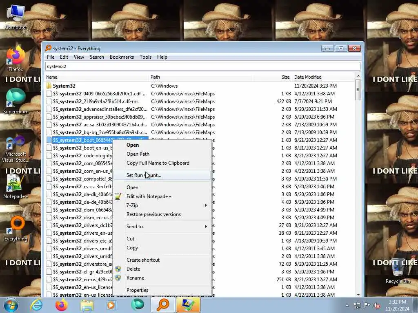Select $$_system32_0409_06652563df2ff0c1.cdf file row
The image size is (418, 313).
(x=200, y=94)
